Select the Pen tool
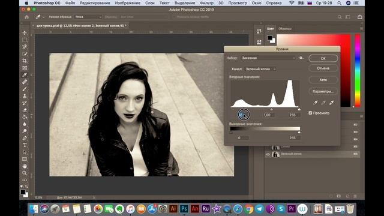Viewport: 384px width, 216px height. click(x=25, y=139)
